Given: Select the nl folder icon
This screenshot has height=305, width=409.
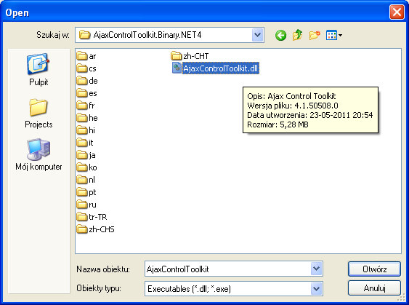Looking at the screenshot, I should (x=82, y=180).
